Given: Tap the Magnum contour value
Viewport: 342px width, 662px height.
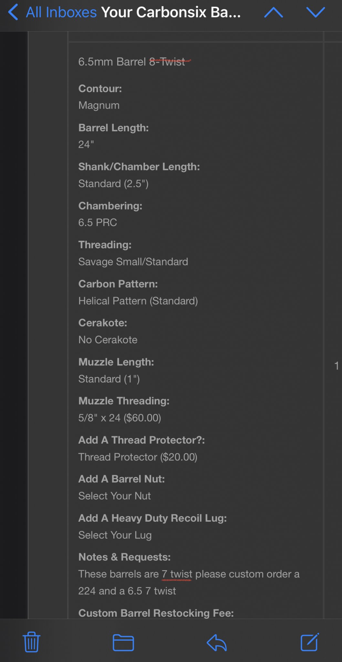Looking at the screenshot, I should [x=99, y=105].
